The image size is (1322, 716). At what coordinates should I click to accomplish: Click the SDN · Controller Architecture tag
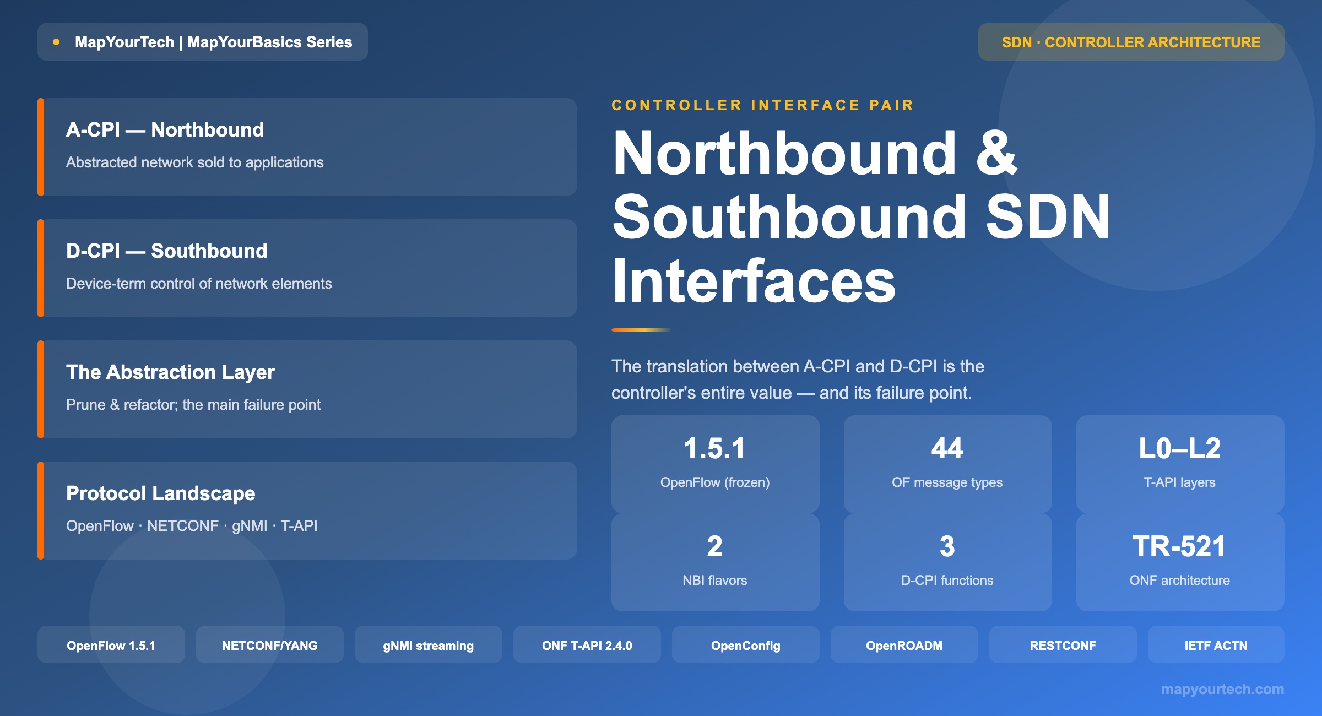click(1131, 42)
